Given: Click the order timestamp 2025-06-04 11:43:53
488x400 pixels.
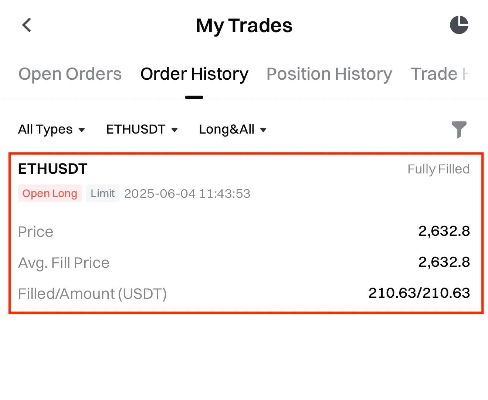Looking at the screenshot, I should (x=187, y=194).
